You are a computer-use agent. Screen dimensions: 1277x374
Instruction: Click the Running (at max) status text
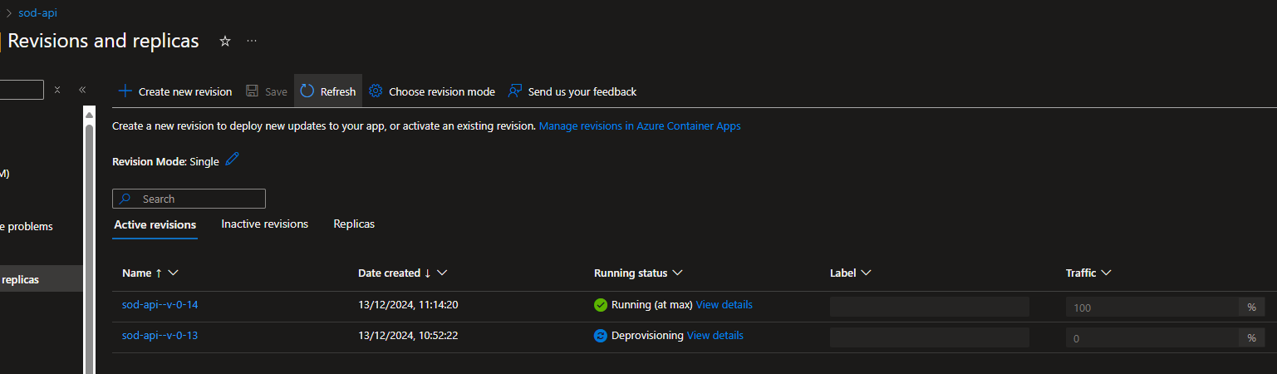[652, 305]
